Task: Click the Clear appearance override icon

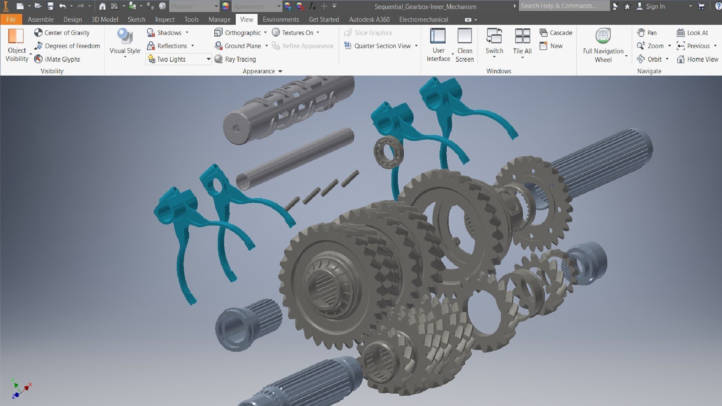Action: click(300, 6)
